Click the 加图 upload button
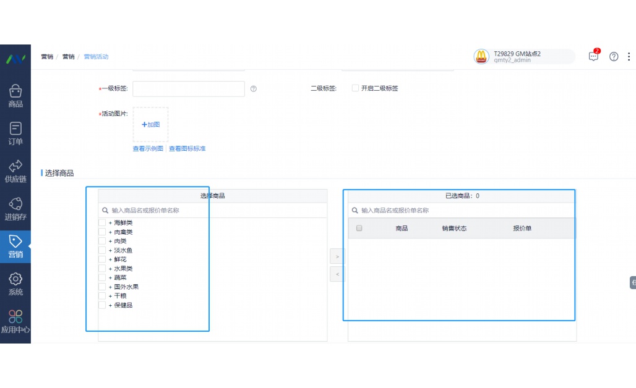636x388 pixels. (150, 124)
